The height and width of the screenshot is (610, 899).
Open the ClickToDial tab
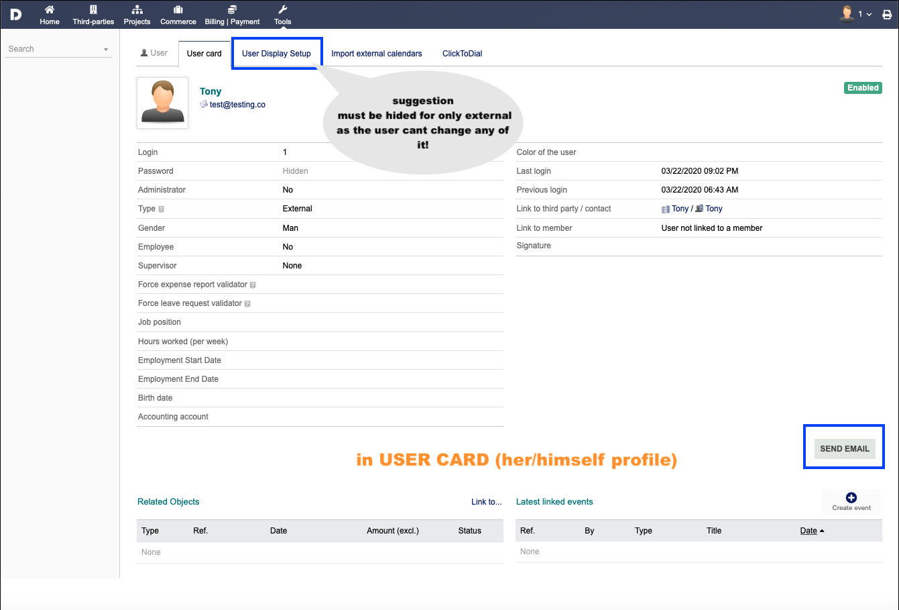pyautogui.click(x=463, y=54)
